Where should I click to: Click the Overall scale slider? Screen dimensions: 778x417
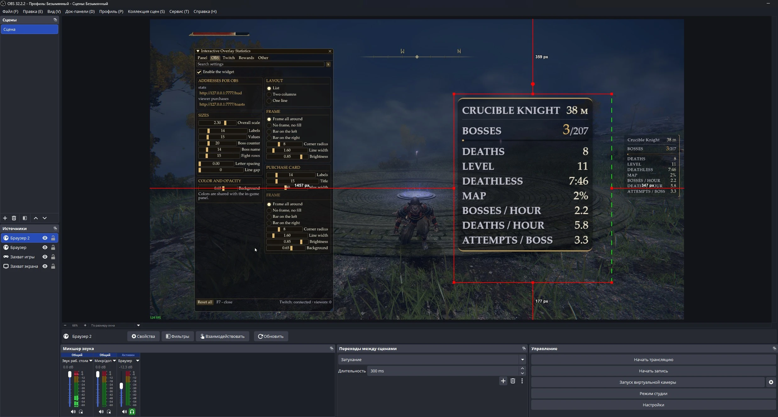pos(217,123)
